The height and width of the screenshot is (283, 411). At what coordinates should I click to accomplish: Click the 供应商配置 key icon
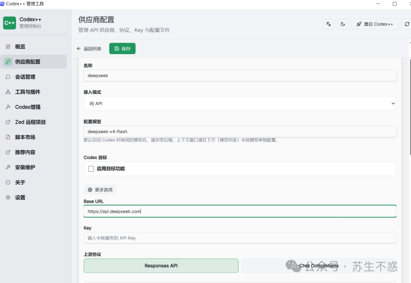coord(8,62)
